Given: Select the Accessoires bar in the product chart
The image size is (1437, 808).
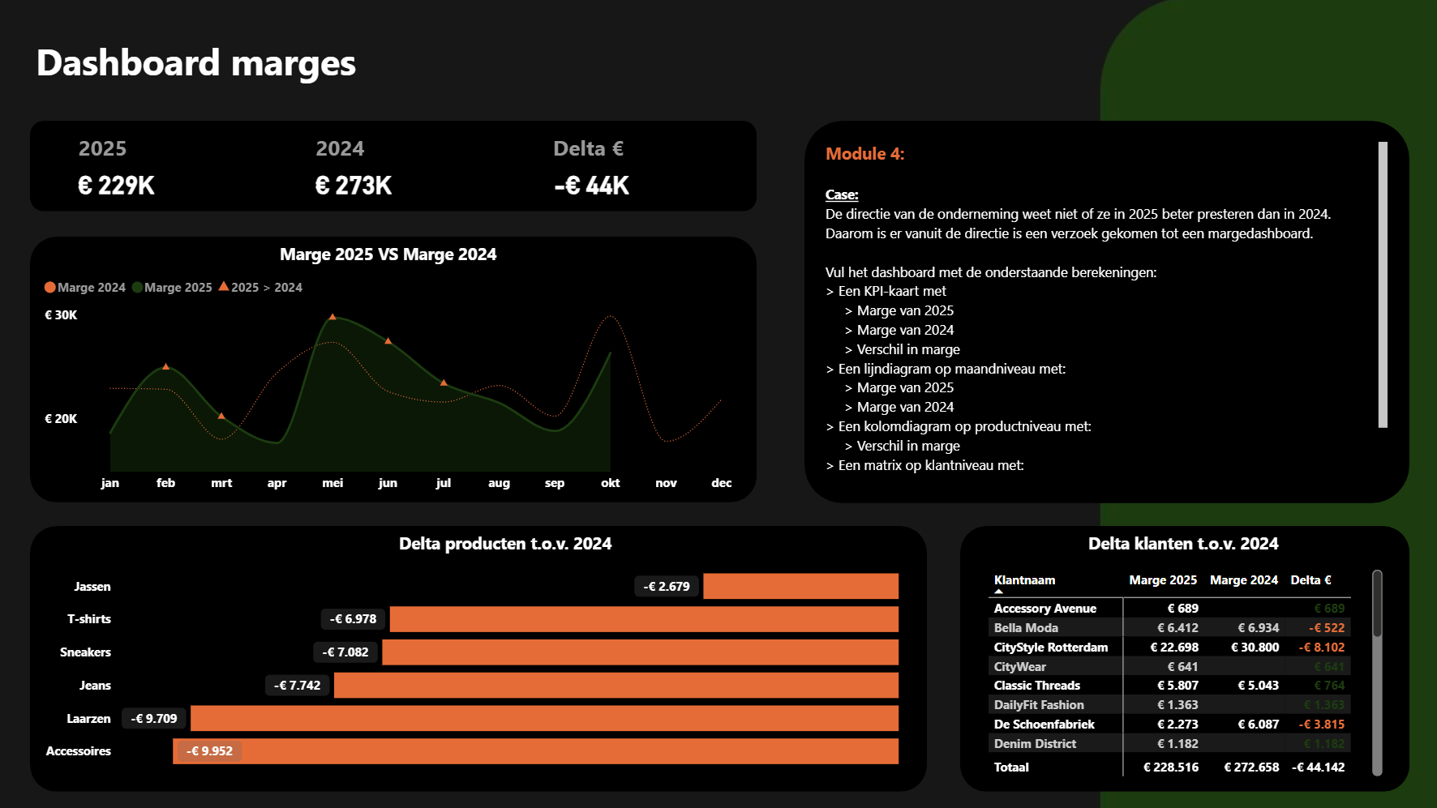Looking at the screenshot, I should [535, 751].
